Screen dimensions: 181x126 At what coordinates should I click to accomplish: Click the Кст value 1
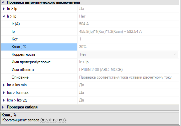point(80,39)
